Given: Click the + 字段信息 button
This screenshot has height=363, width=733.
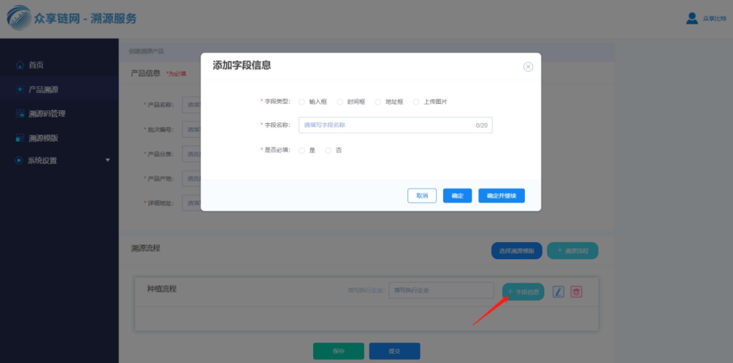Looking at the screenshot, I should point(523,292).
